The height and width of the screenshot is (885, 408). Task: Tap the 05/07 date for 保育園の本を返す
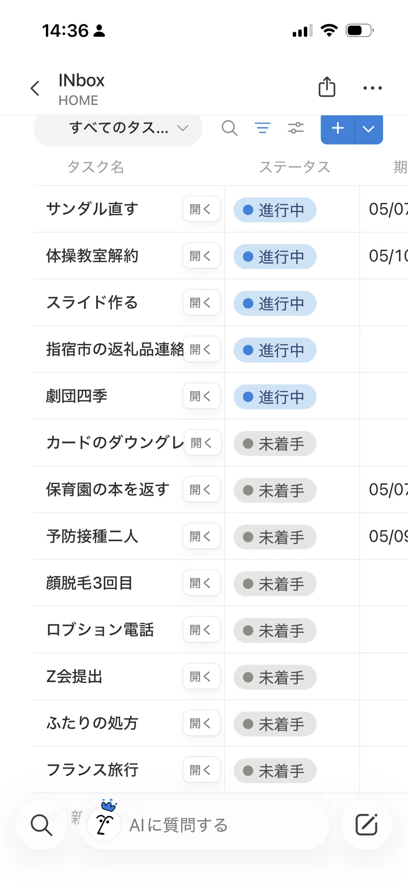[x=384, y=490]
